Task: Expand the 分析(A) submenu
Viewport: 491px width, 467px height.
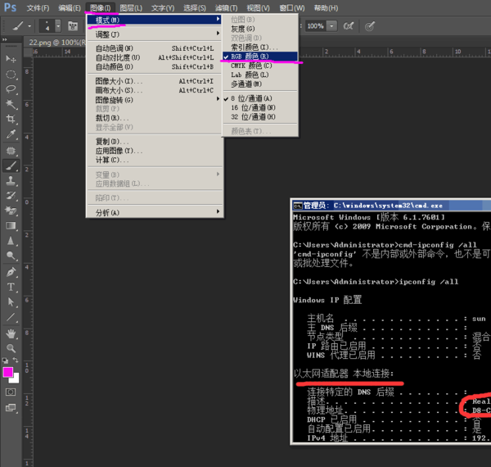Action: click(155, 212)
